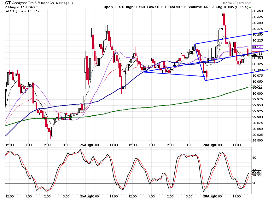Click the red 39.05 stochastic value tag
The image size is (268, 199).
(x=256, y=175)
